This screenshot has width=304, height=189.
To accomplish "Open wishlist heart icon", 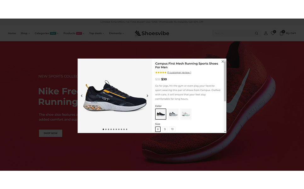I will point(273,33).
